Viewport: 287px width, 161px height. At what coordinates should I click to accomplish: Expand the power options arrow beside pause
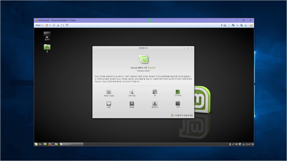[50, 25]
